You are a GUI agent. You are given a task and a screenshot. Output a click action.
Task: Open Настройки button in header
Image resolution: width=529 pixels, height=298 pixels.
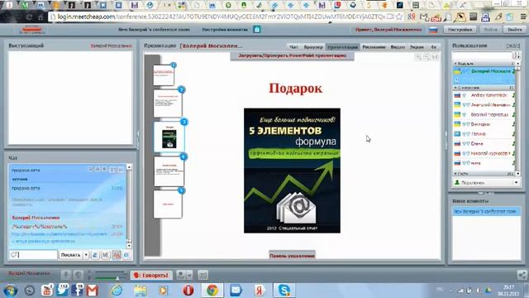click(x=460, y=30)
